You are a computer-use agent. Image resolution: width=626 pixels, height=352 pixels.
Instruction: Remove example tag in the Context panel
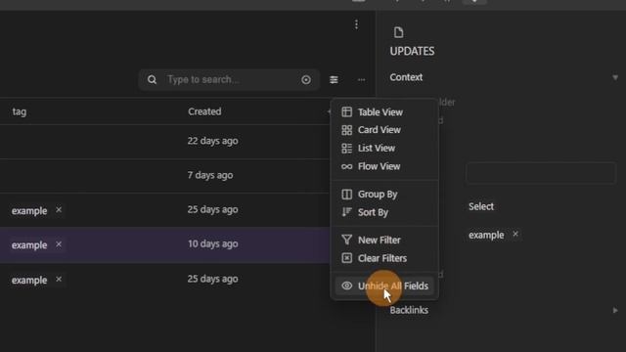[x=515, y=235]
